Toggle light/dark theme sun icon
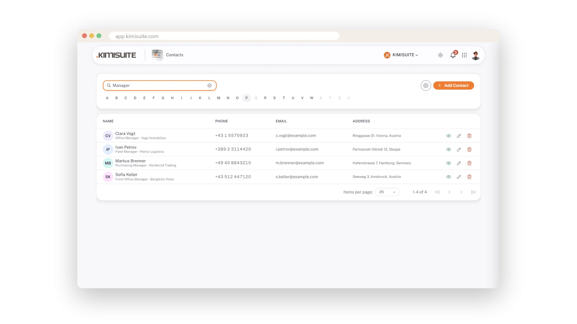The width and height of the screenshot is (577, 324). pos(440,55)
